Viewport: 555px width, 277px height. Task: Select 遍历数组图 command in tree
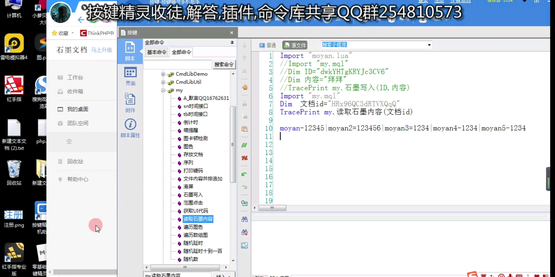[195, 235]
